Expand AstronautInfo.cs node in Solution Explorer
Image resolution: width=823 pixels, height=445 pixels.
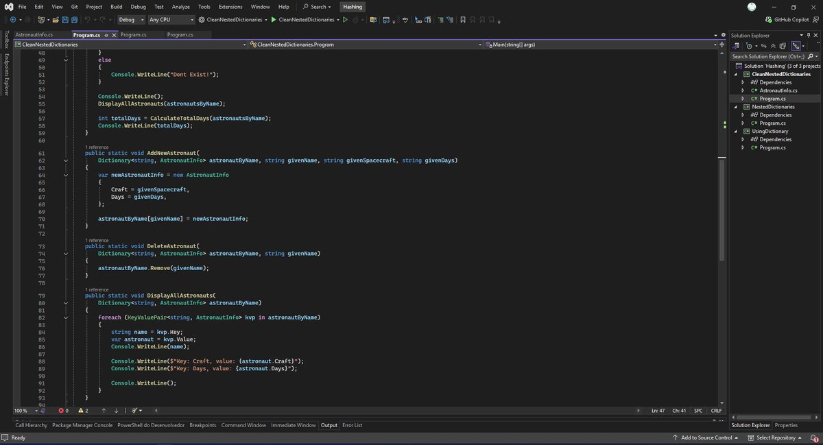coord(743,91)
